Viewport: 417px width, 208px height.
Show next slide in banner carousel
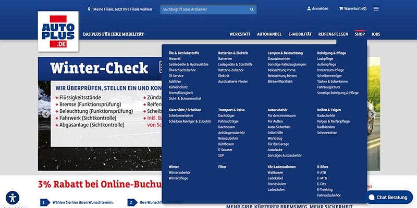point(372,113)
